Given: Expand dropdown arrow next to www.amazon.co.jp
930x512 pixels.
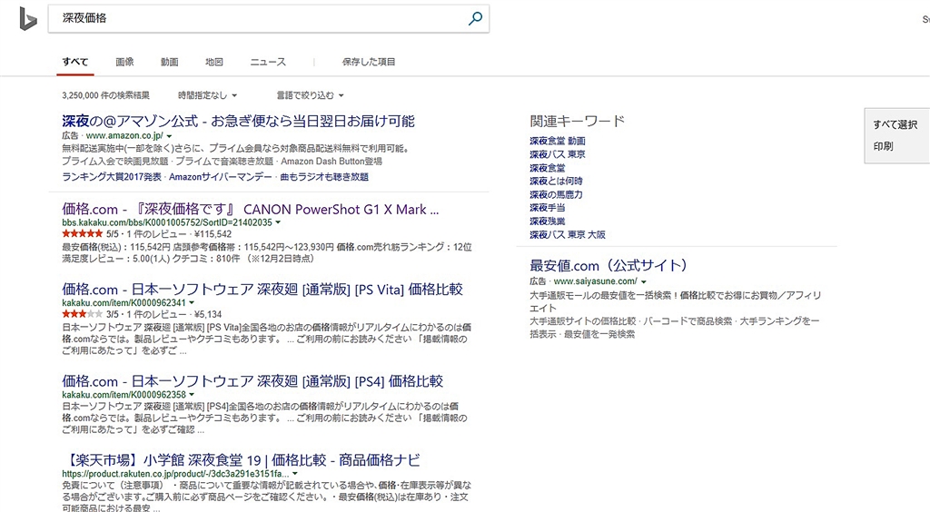Looking at the screenshot, I should (x=170, y=136).
